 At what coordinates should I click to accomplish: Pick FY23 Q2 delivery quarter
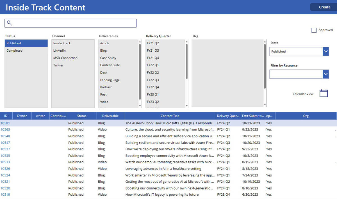(x=165, y=102)
